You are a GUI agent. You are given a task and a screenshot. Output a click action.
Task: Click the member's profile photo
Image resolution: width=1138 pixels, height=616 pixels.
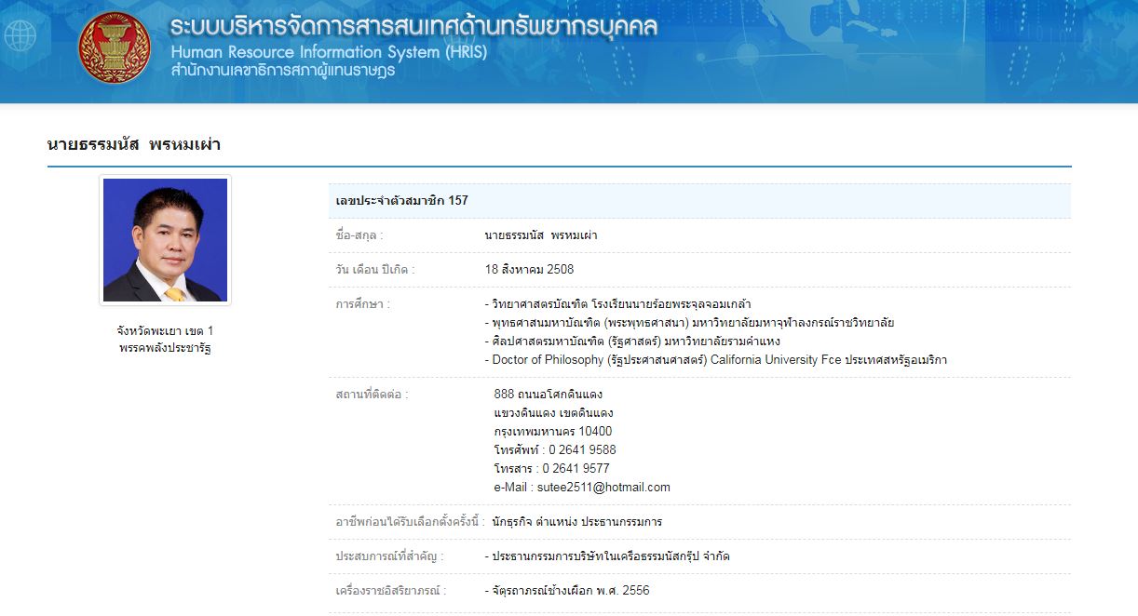pos(165,240)
